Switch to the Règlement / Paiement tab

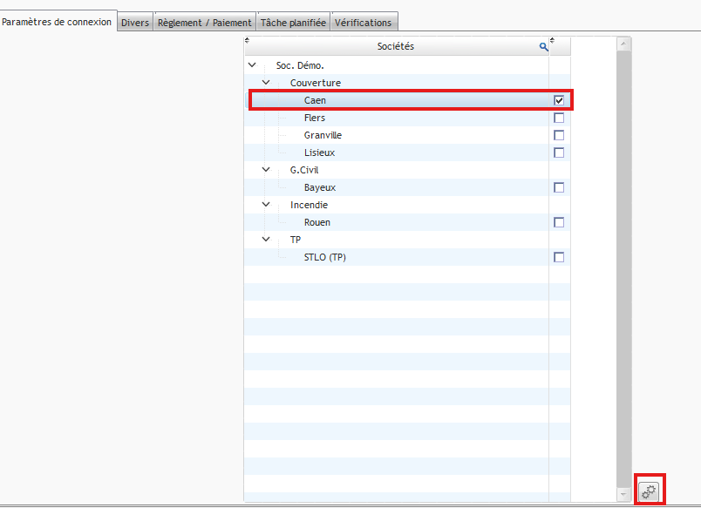coord(205,23)
